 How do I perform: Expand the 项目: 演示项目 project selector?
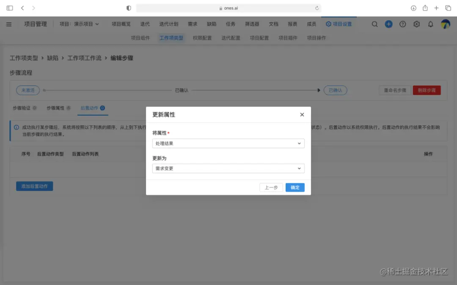click(x=79, y=24)
